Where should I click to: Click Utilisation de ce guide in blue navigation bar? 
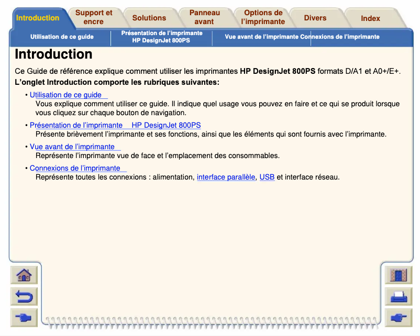(x=62, y=37)
